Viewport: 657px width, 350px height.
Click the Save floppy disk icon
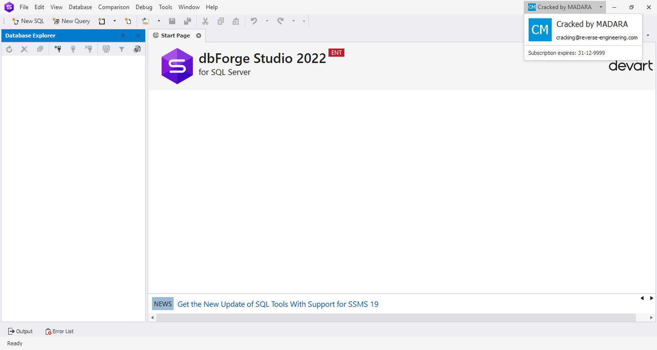click(x=172, y=21)
